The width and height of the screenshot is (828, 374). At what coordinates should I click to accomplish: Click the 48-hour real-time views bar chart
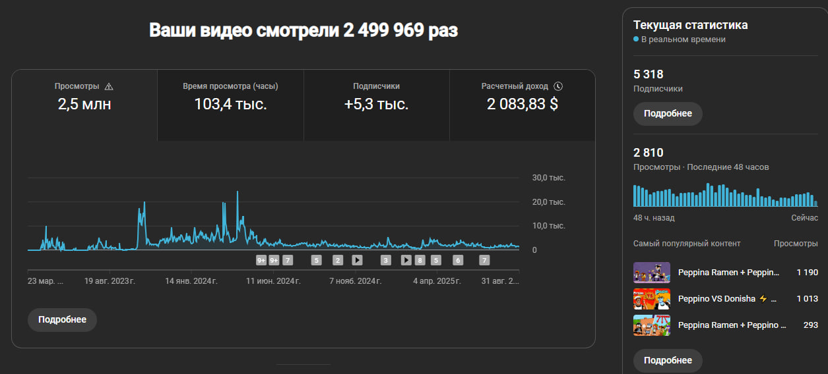pos(725,196)
